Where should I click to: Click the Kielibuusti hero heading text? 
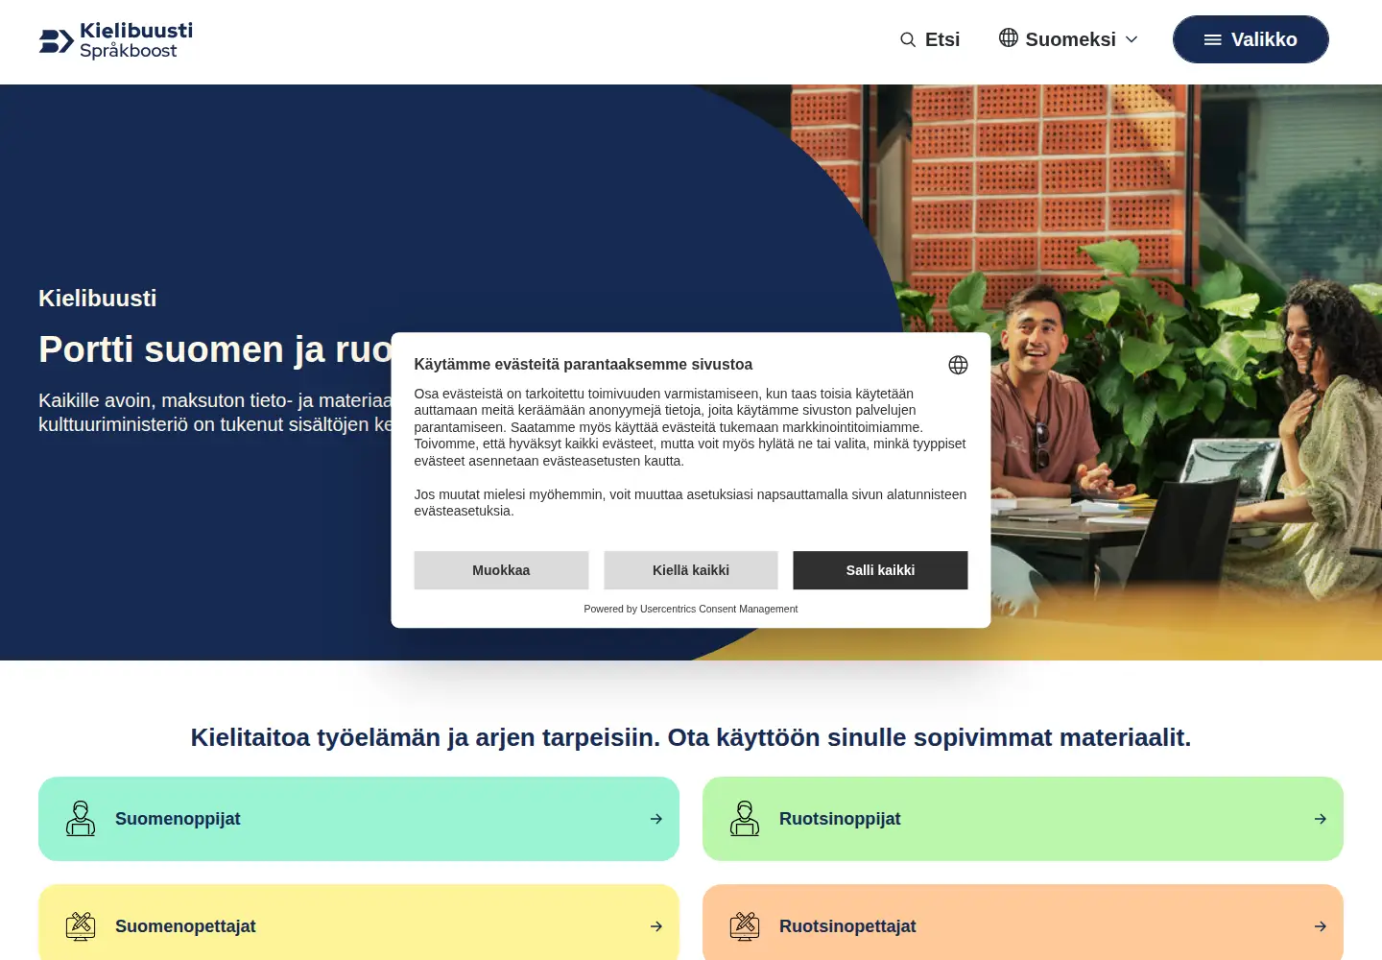pos(97,299)
